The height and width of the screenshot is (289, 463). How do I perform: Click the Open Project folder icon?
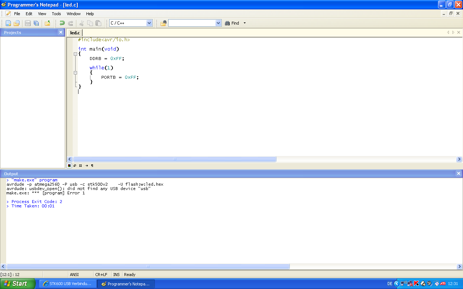[47, 23]
